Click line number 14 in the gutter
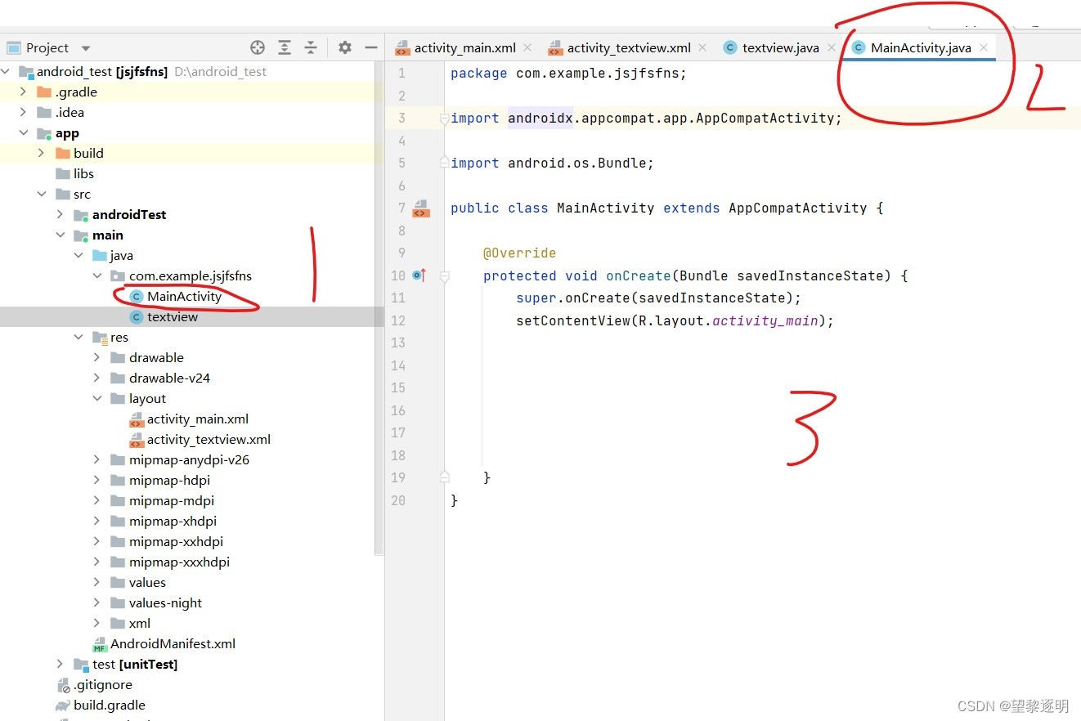Viewport: 1081px width, 721px height. (398, 365)
